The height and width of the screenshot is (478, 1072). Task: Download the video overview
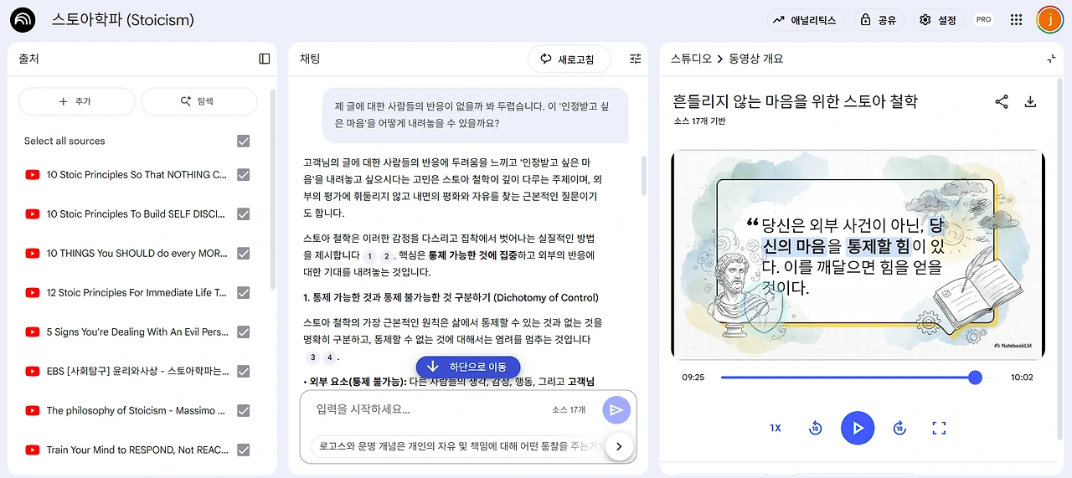coord(1031,101)
